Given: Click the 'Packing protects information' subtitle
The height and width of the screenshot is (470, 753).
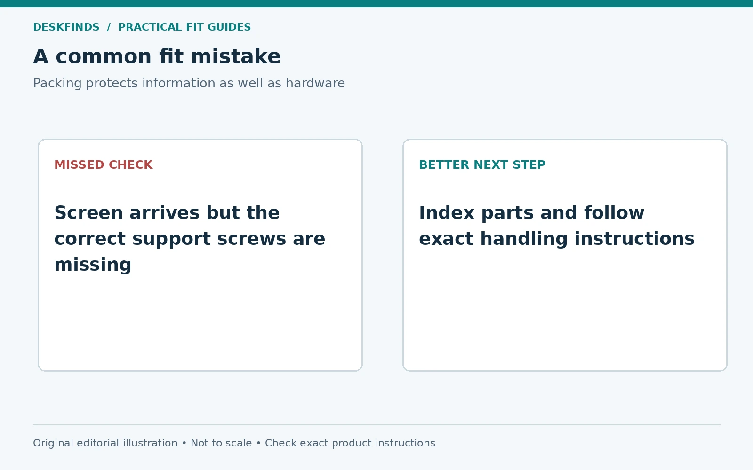Looking at the screenshot, I should (189, 83).
